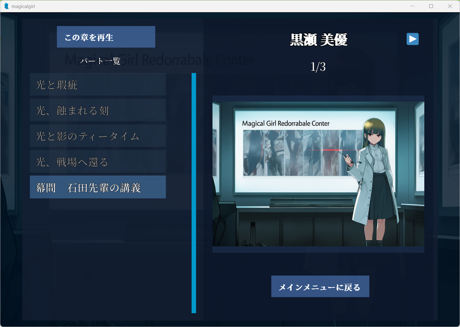Viewport: 460px width, 327px height.
Task: Return to main menu via メインメニューに戻る
Action: click(x=320, y=286)
